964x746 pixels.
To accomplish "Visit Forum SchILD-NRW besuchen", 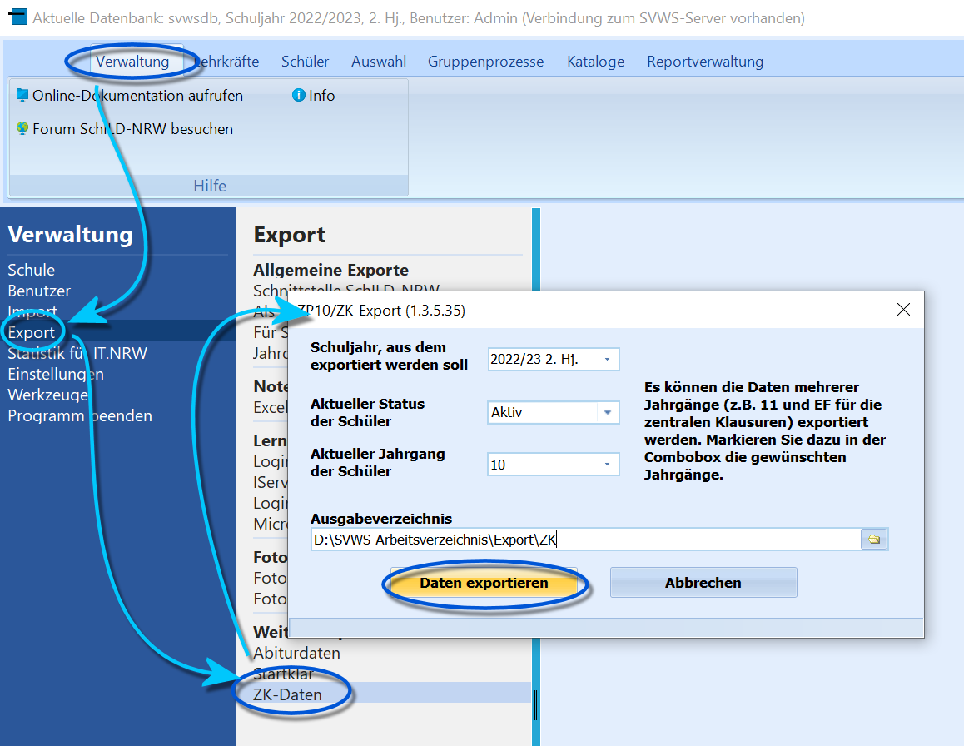I will [133, 128].
